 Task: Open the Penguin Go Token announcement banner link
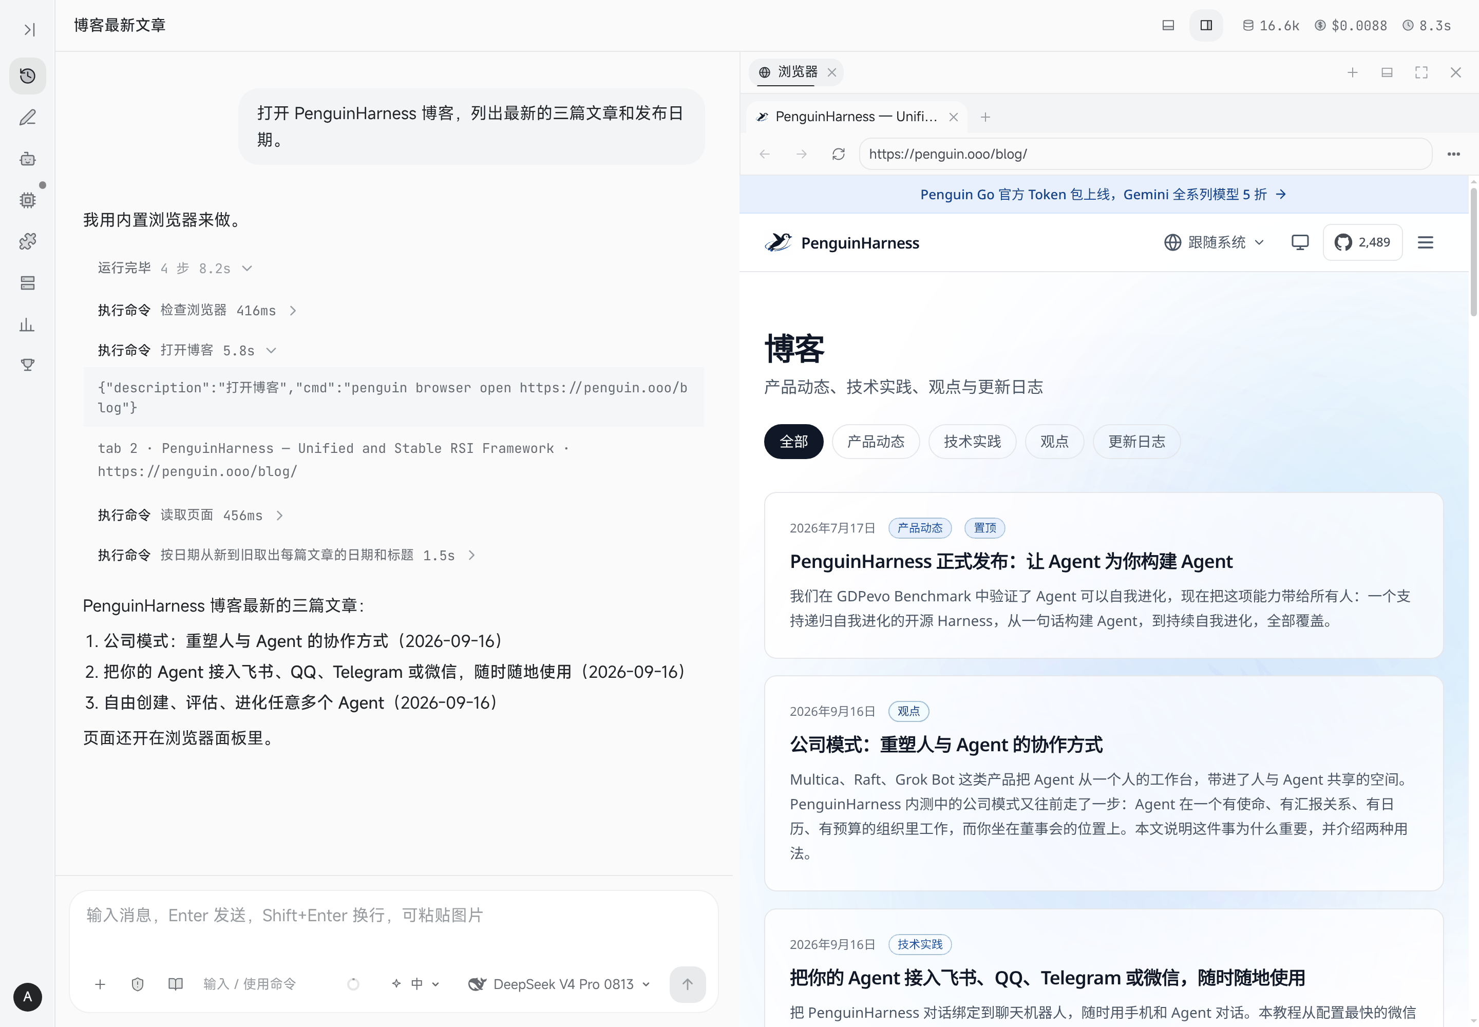(x=1103, y=194)
